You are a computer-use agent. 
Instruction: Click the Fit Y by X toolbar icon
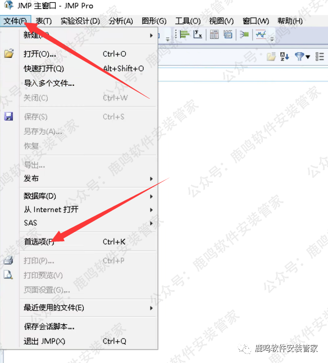[x=198, y=34]
